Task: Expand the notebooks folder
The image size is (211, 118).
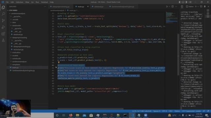Action: pos(27,59)
